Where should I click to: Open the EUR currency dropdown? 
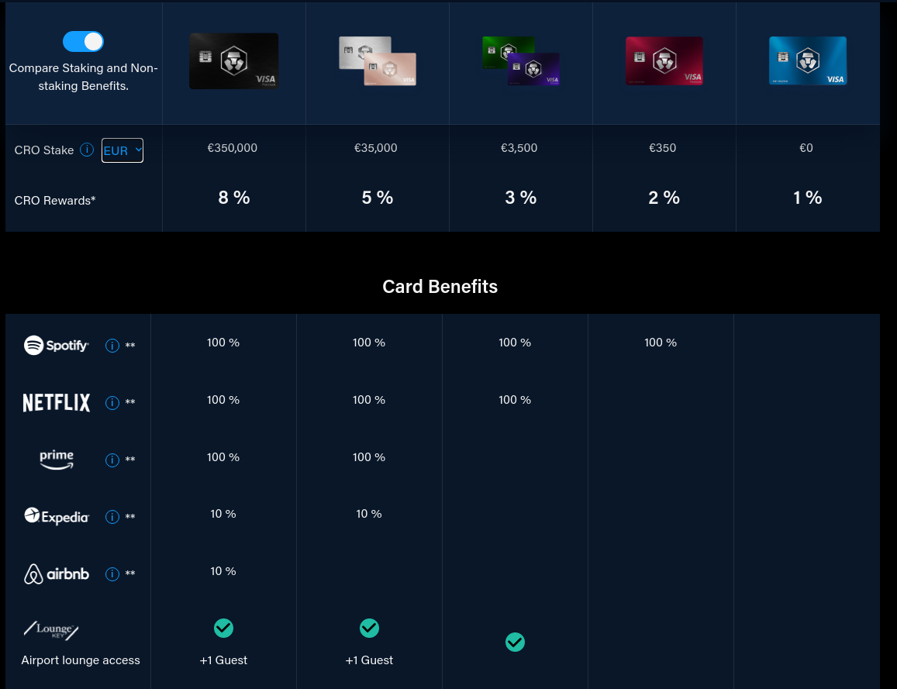click(x=122, y=150)
